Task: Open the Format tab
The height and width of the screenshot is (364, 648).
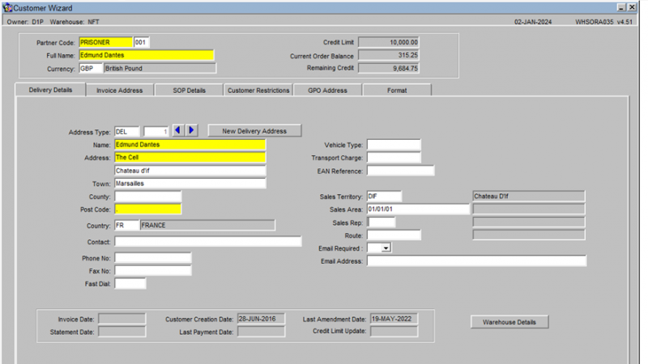Action: click(x=397, y=90)
